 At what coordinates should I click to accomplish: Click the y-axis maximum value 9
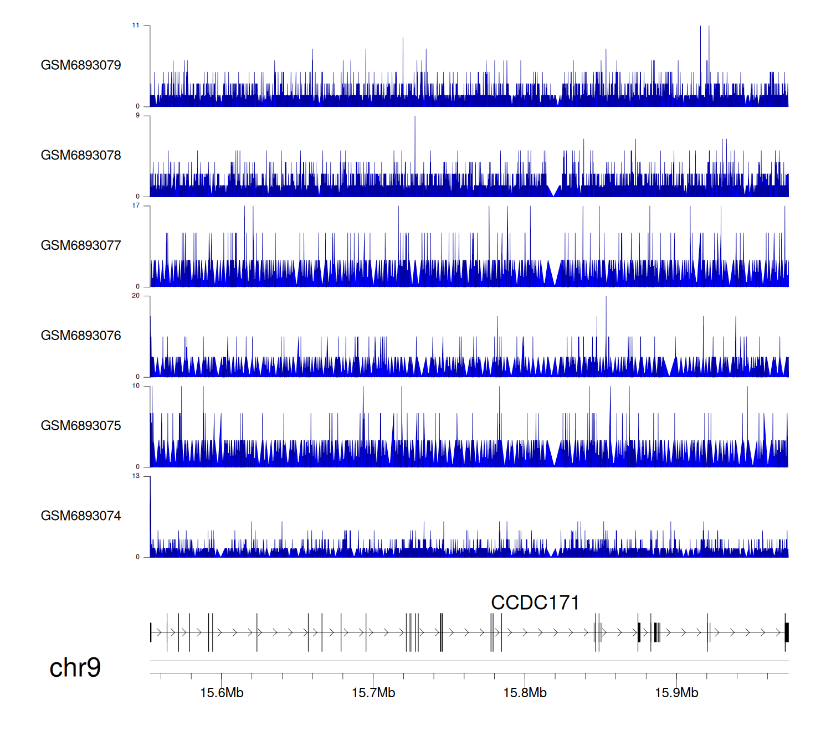pos(138,116)
